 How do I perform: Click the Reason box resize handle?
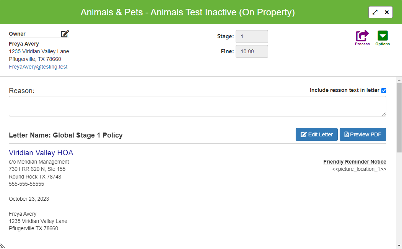click(384, 114)
